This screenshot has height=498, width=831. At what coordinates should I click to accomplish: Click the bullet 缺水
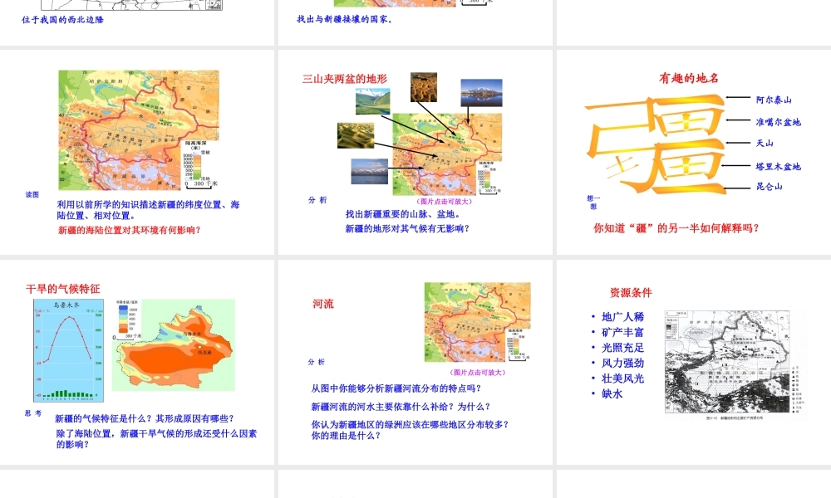(612, 393)
